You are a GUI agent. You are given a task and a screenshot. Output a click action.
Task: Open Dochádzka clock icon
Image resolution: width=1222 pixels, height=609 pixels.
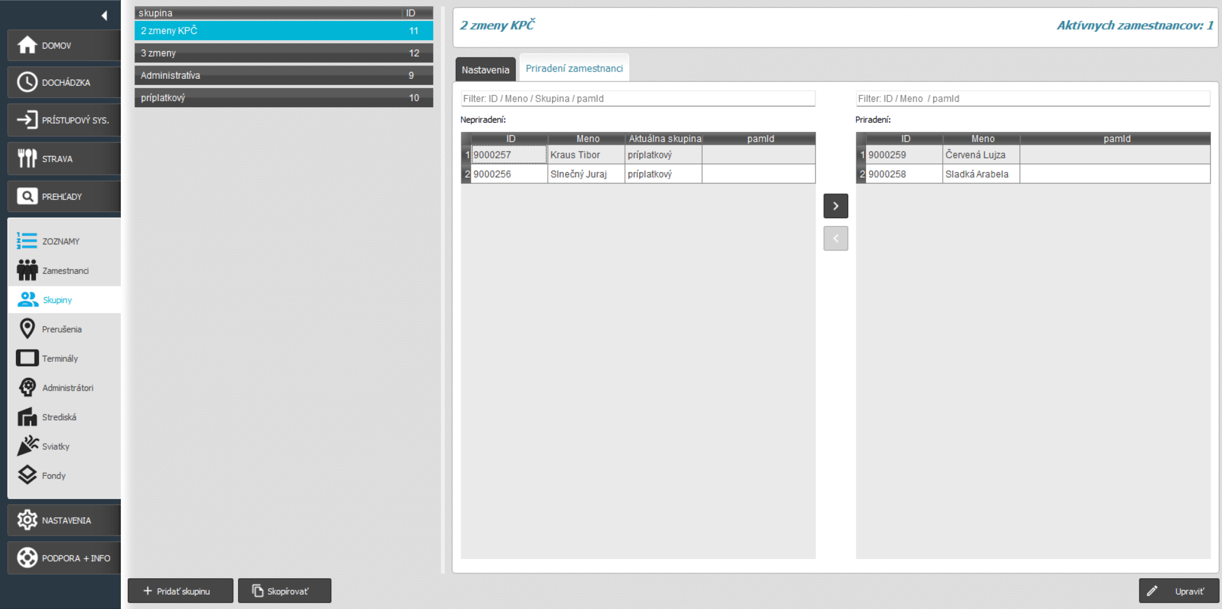tap(27, 82)
